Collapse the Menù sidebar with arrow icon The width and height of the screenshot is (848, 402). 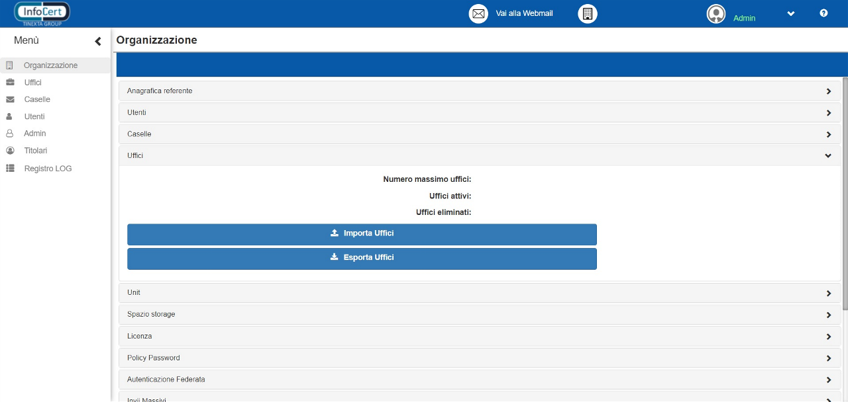pos(98,42)
